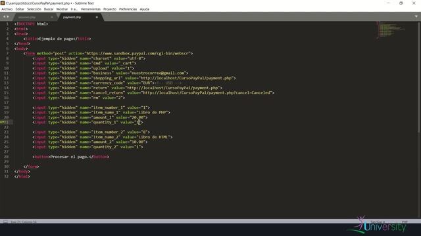
Task: Open Tab Size selector in status bar
Action: [378, 222]
